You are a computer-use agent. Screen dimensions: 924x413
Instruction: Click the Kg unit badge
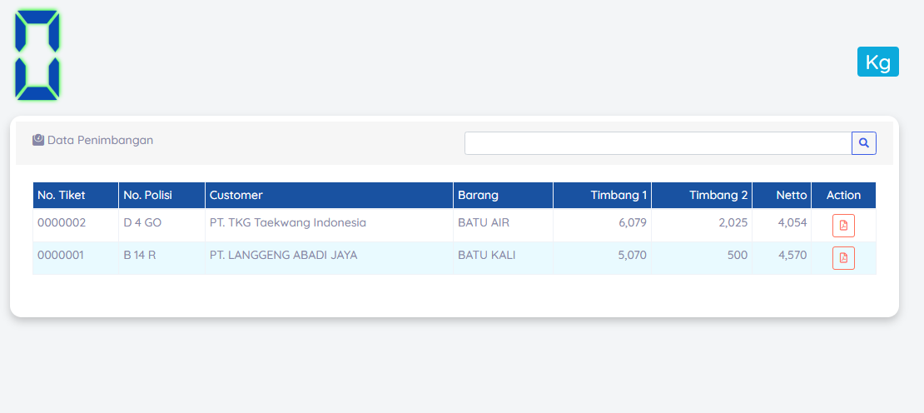(x=878, y=62)
